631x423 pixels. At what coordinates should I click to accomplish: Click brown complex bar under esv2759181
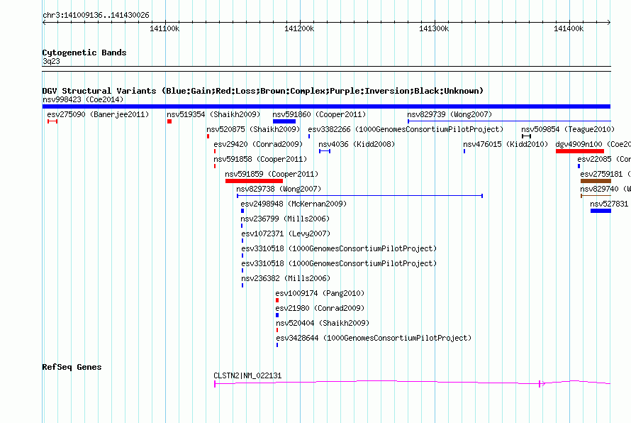[596, 181]
